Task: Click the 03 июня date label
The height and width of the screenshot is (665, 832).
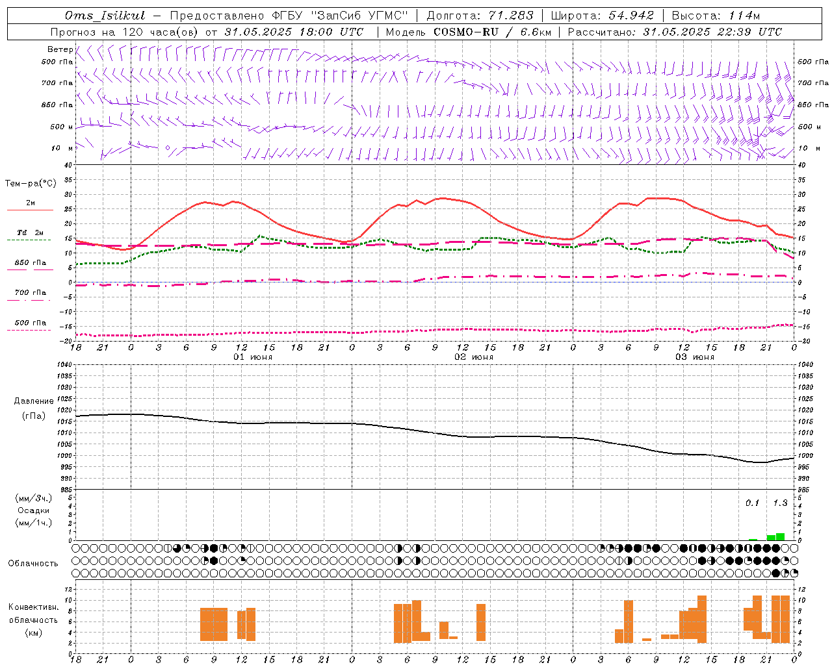Action: click(x=695, y=357)
